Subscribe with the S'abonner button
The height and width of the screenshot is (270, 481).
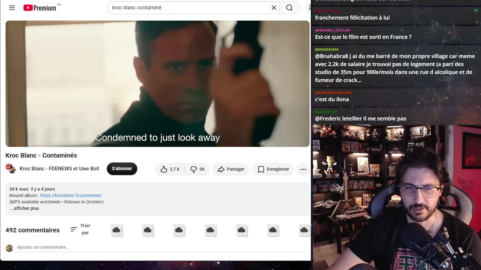[122, 169]
